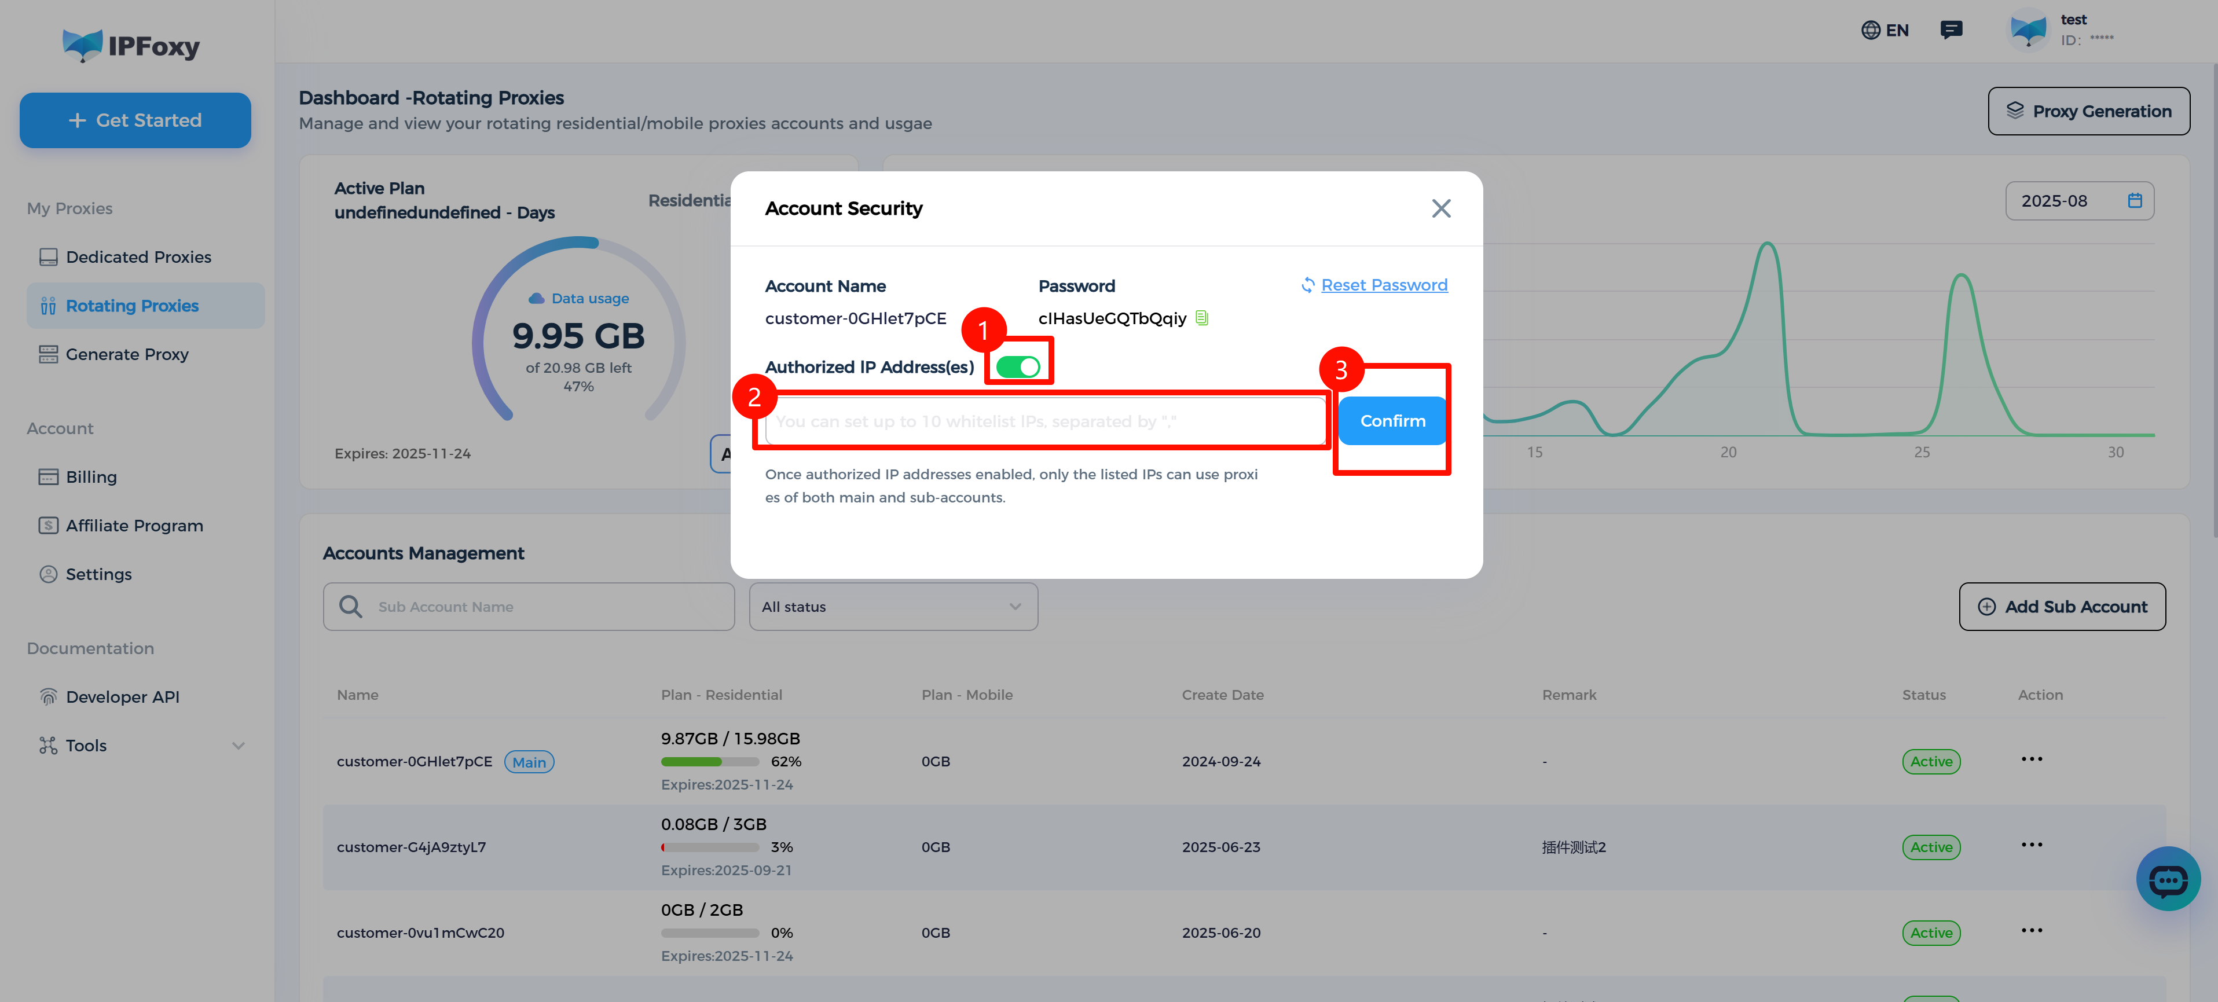Click the 62% residential usage bar
The image size is (2218, 1002).
(709, 762)
